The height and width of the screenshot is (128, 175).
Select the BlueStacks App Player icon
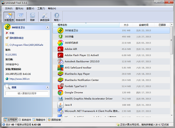pyautogui.click(x=60, y=74)
